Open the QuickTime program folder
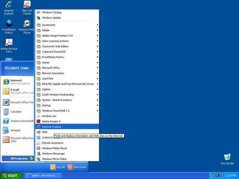This screenshot has height=179, width=239. (67, 79)
